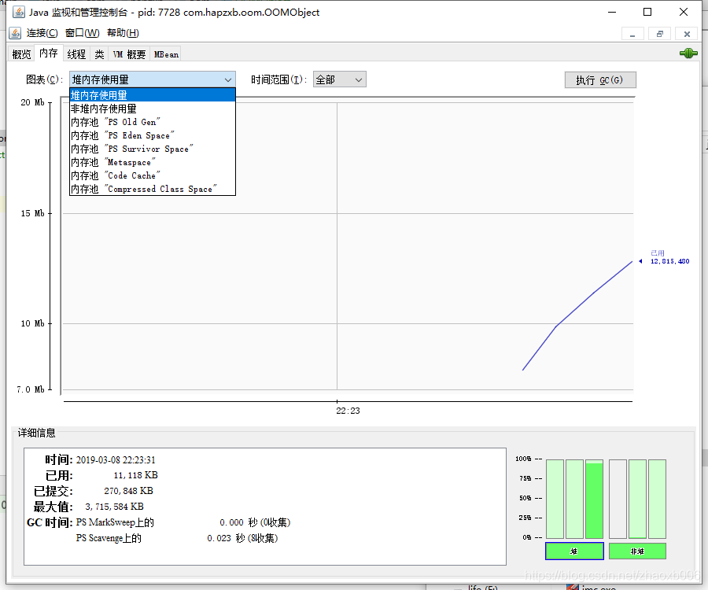Click the first heap pool usage bar
The height and width of the screenshot is (590, 708).
(555, 499)
